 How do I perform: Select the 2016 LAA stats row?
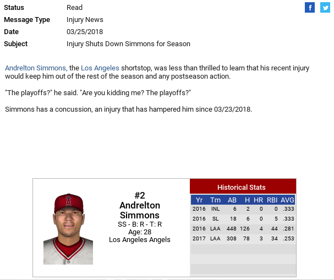[243, 229]
